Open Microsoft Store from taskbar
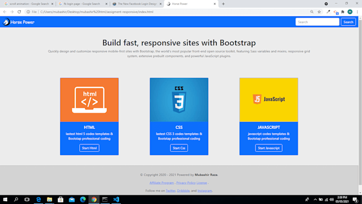 (x=61, y=199)
